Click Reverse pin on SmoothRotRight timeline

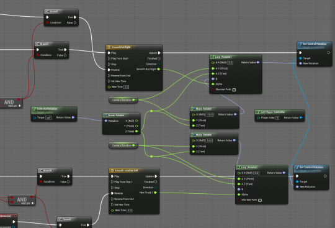click(x=109, y=70)
